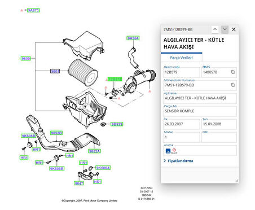
Task: Click the 9600 part label
Action: pos(26,59)
